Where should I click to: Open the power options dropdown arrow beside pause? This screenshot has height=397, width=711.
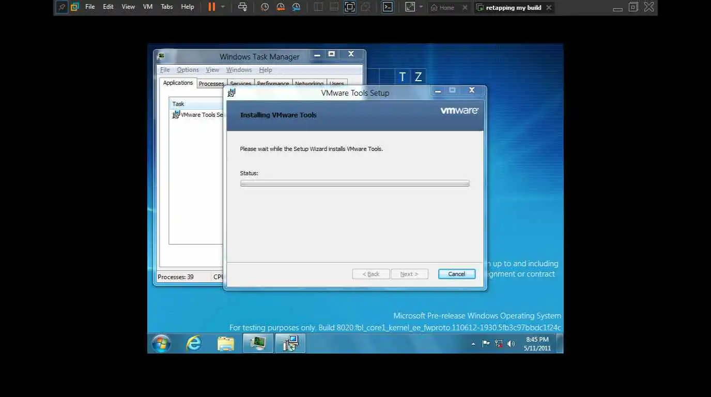click(223, 7)
